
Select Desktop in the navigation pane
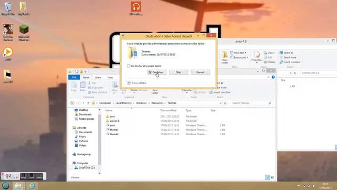pos(81,110)
